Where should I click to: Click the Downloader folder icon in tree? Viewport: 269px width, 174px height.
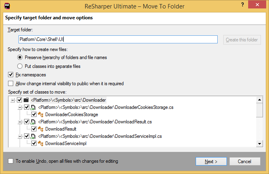26,100
